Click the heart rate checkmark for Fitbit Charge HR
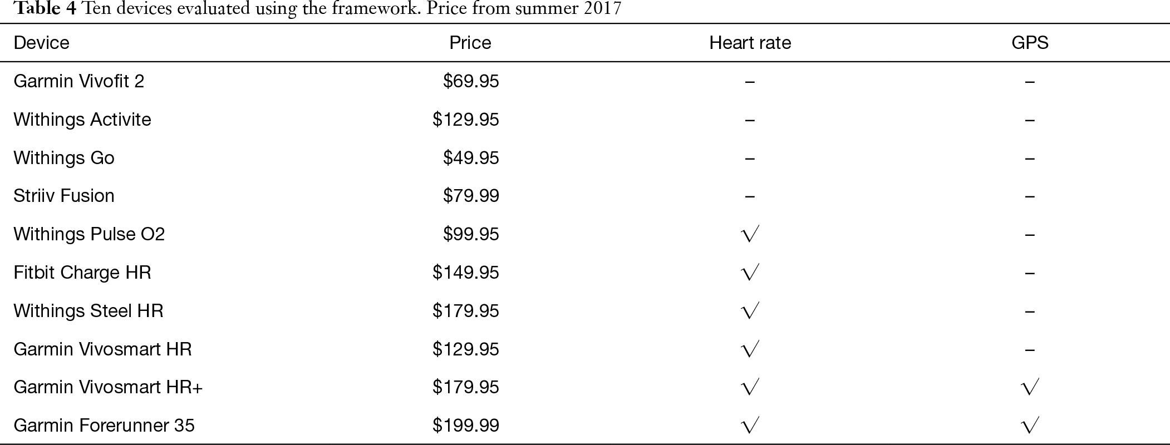Viewport: 1170px width, 445px height. 750,272
